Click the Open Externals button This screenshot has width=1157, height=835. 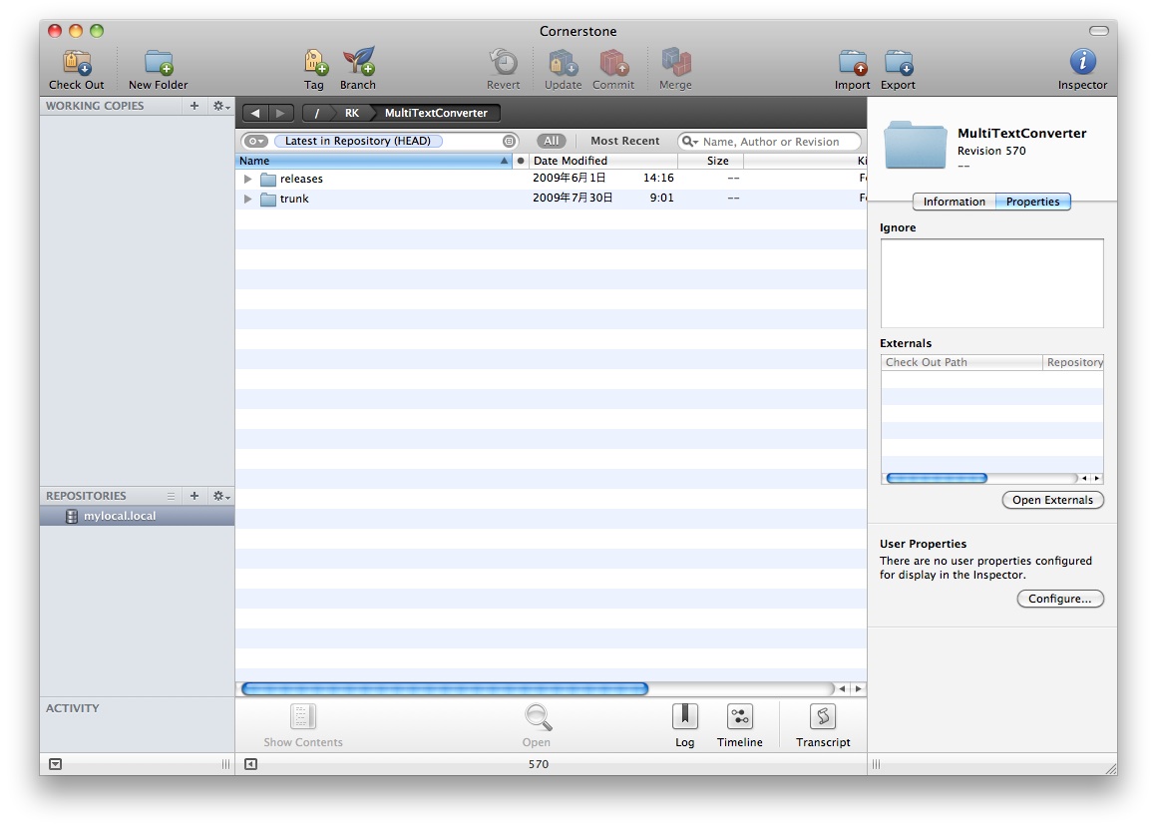click(1053, 500)
